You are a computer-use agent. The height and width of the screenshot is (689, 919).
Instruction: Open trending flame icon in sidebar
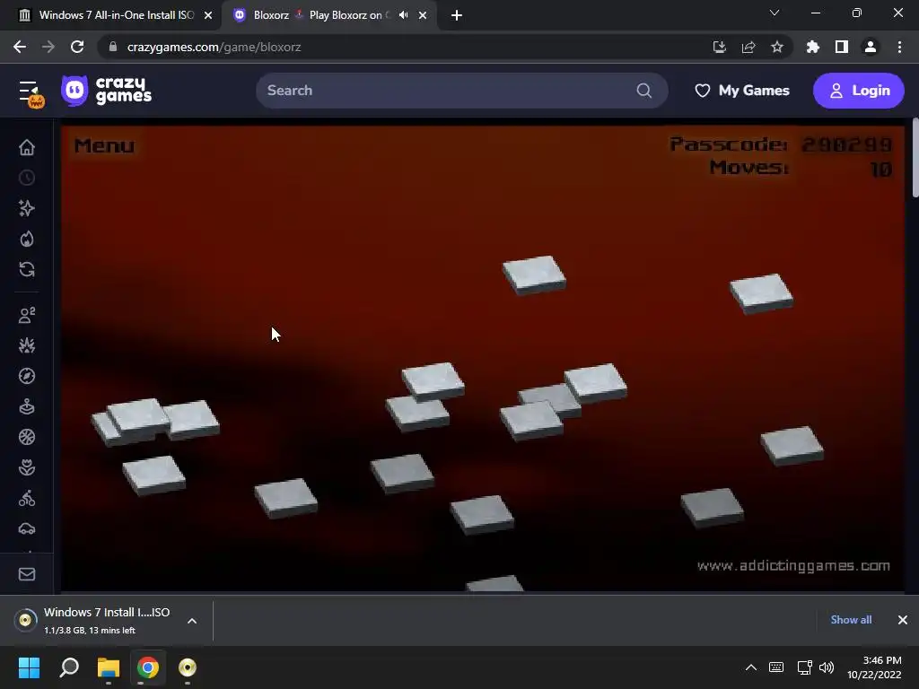coord(27,239)
